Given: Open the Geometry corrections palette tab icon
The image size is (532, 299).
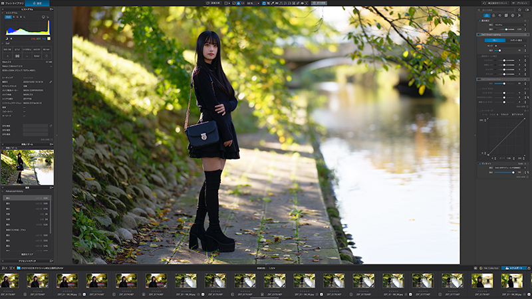Looking at the screenshot, I should tap(506, 15).
